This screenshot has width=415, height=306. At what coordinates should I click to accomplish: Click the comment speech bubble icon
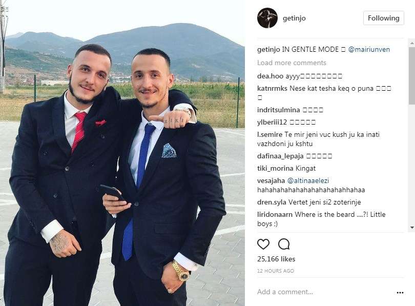pyautogui.click(x=284, y=244)
